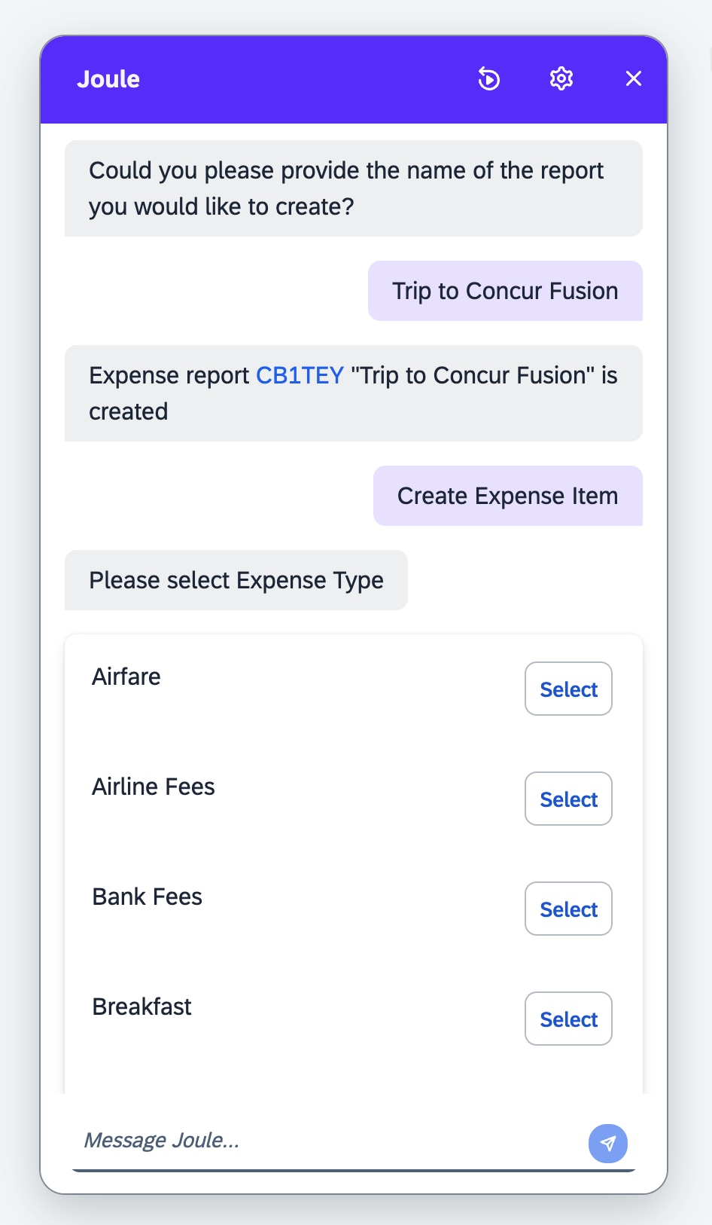Open Joule settings gear icon

tap(561, 78)
